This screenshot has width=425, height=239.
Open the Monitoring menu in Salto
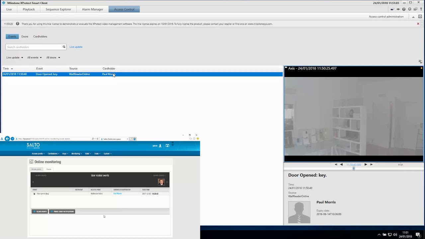click(x=77, y=154)
